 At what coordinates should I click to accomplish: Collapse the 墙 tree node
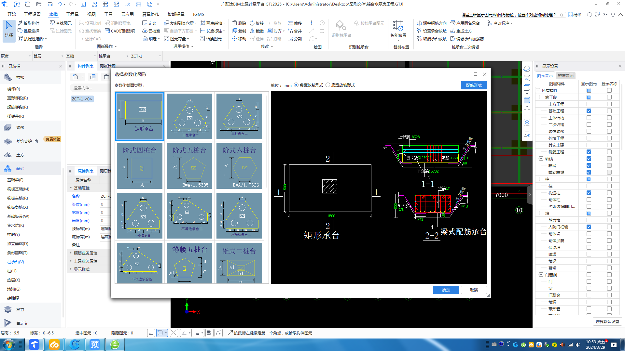click(x=541, y=213)
